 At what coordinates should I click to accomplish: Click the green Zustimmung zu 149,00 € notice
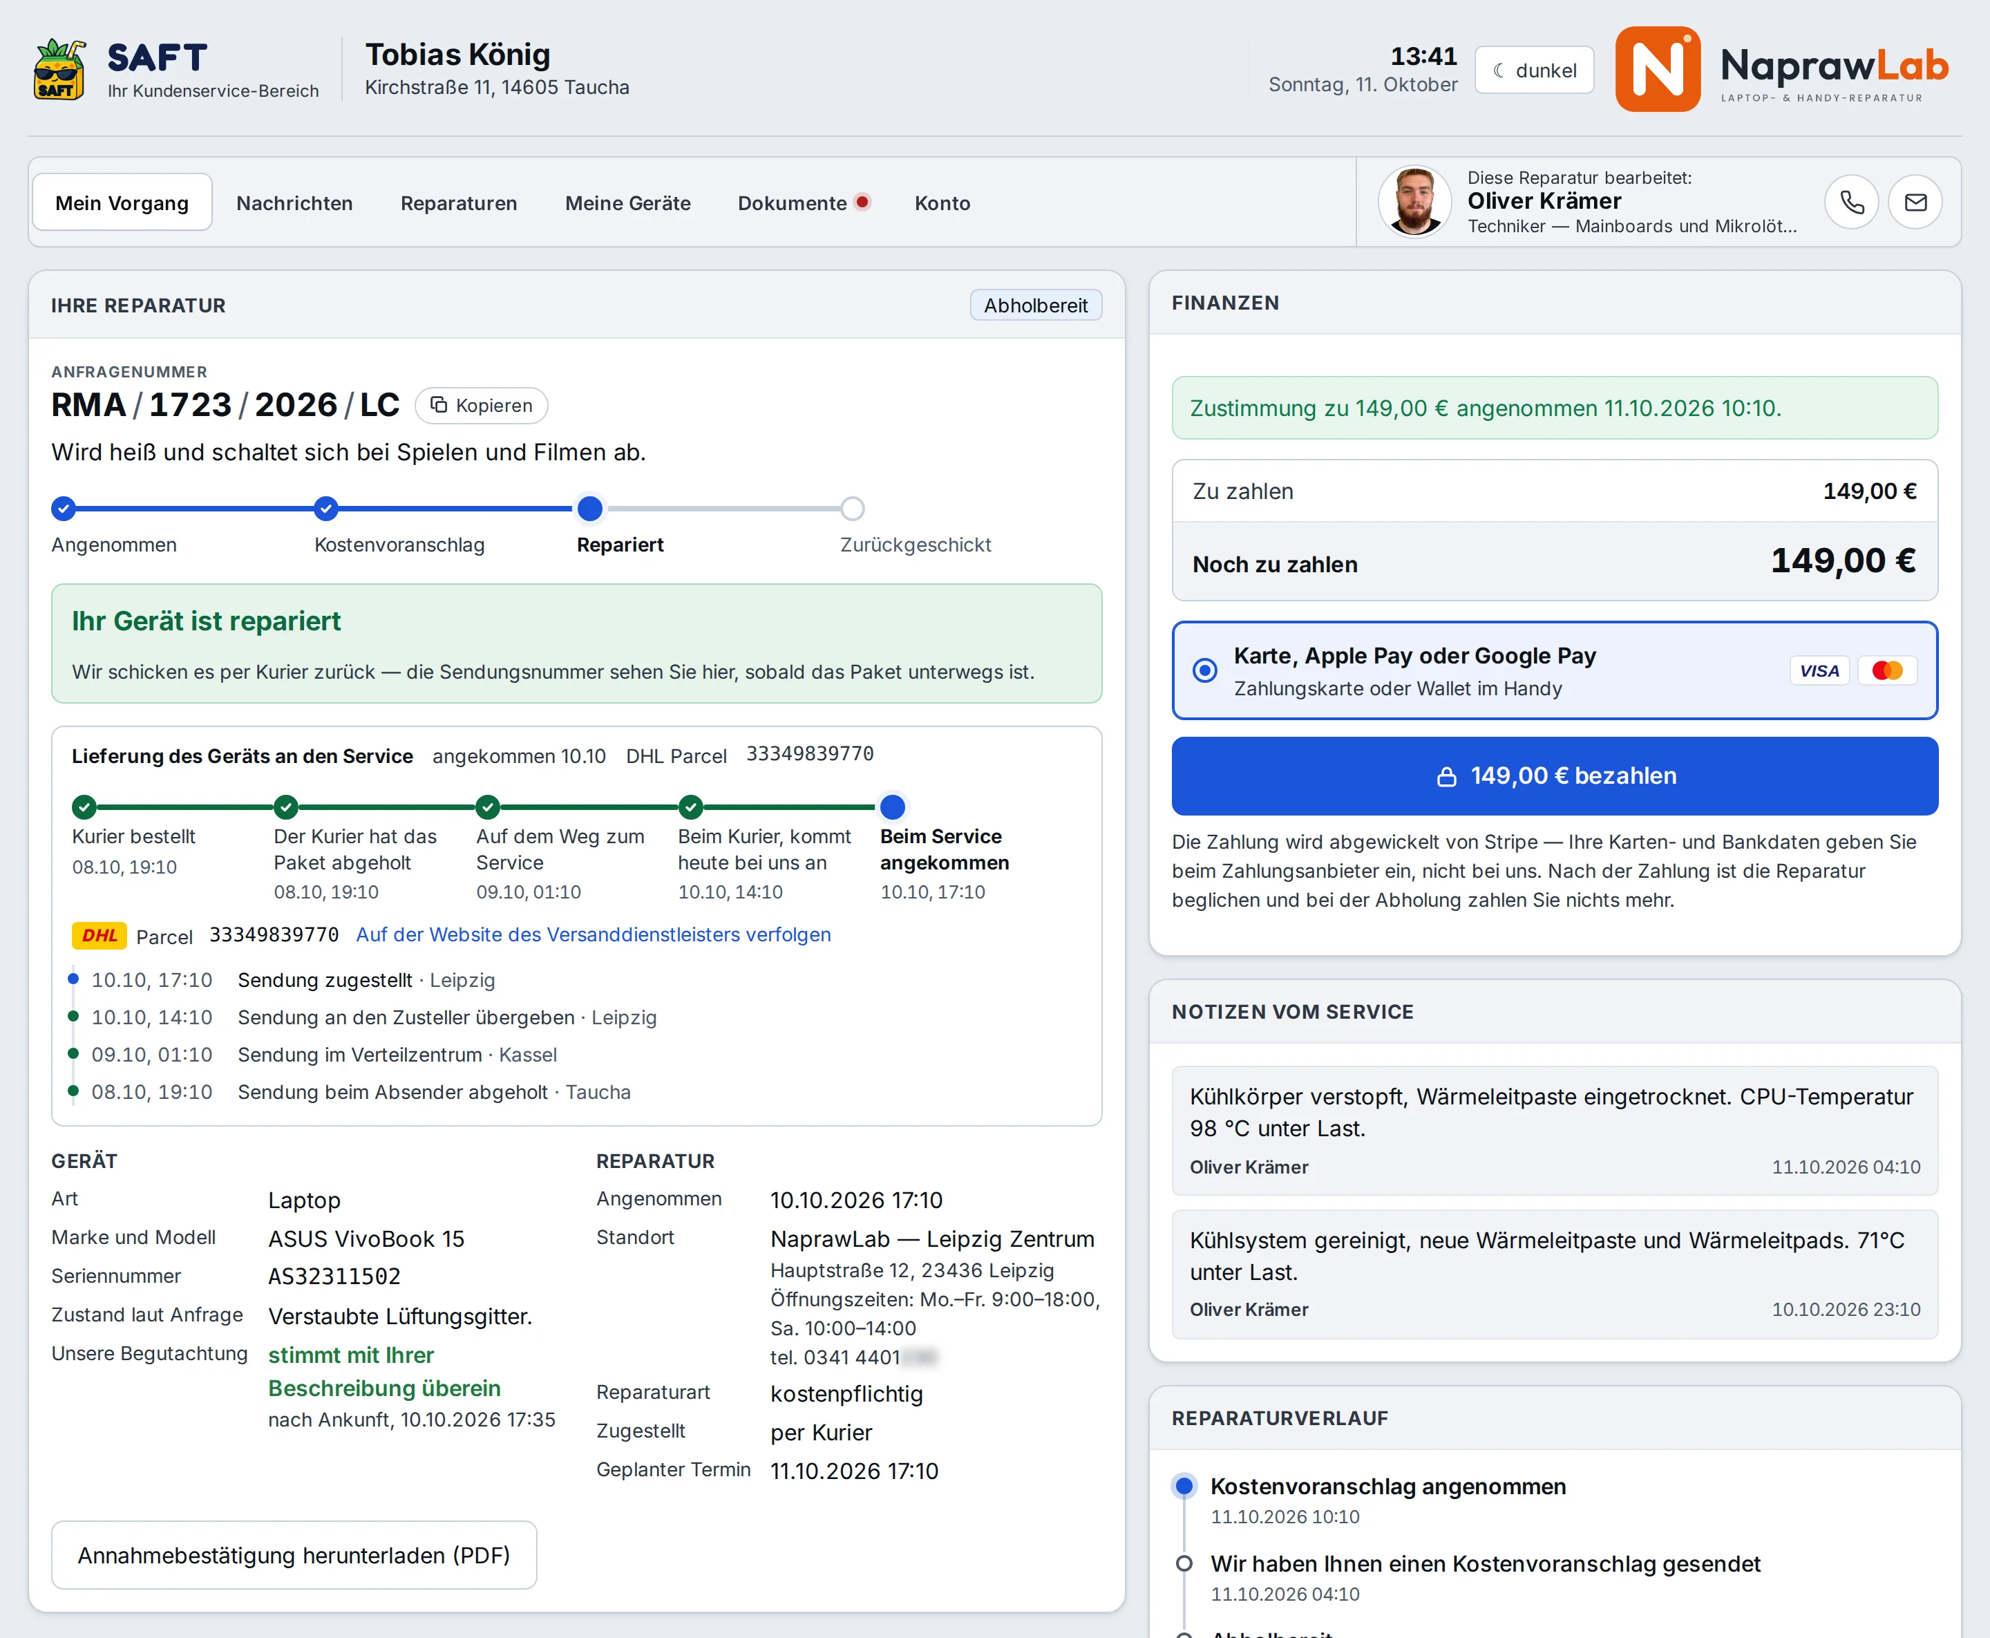tap(1554, 408)
